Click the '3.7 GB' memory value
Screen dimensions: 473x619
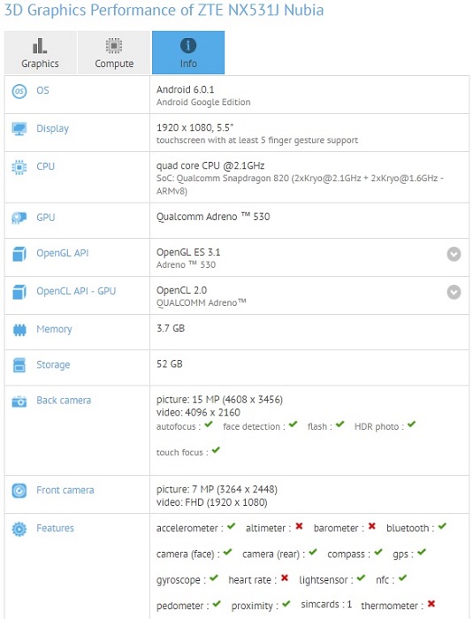point(171,328)
